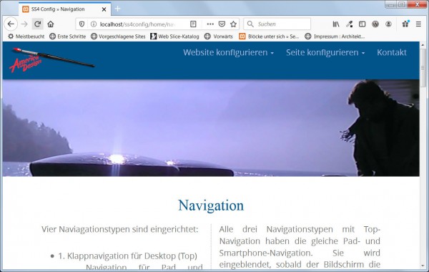The height and width of the screenshot is (272, 429).
Task: Click list item "1. Klappnavigation für Desktop (Top)"
Action: point(127,256)
